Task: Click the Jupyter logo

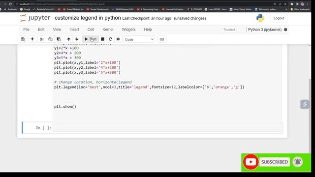Action: coord(35,18)
